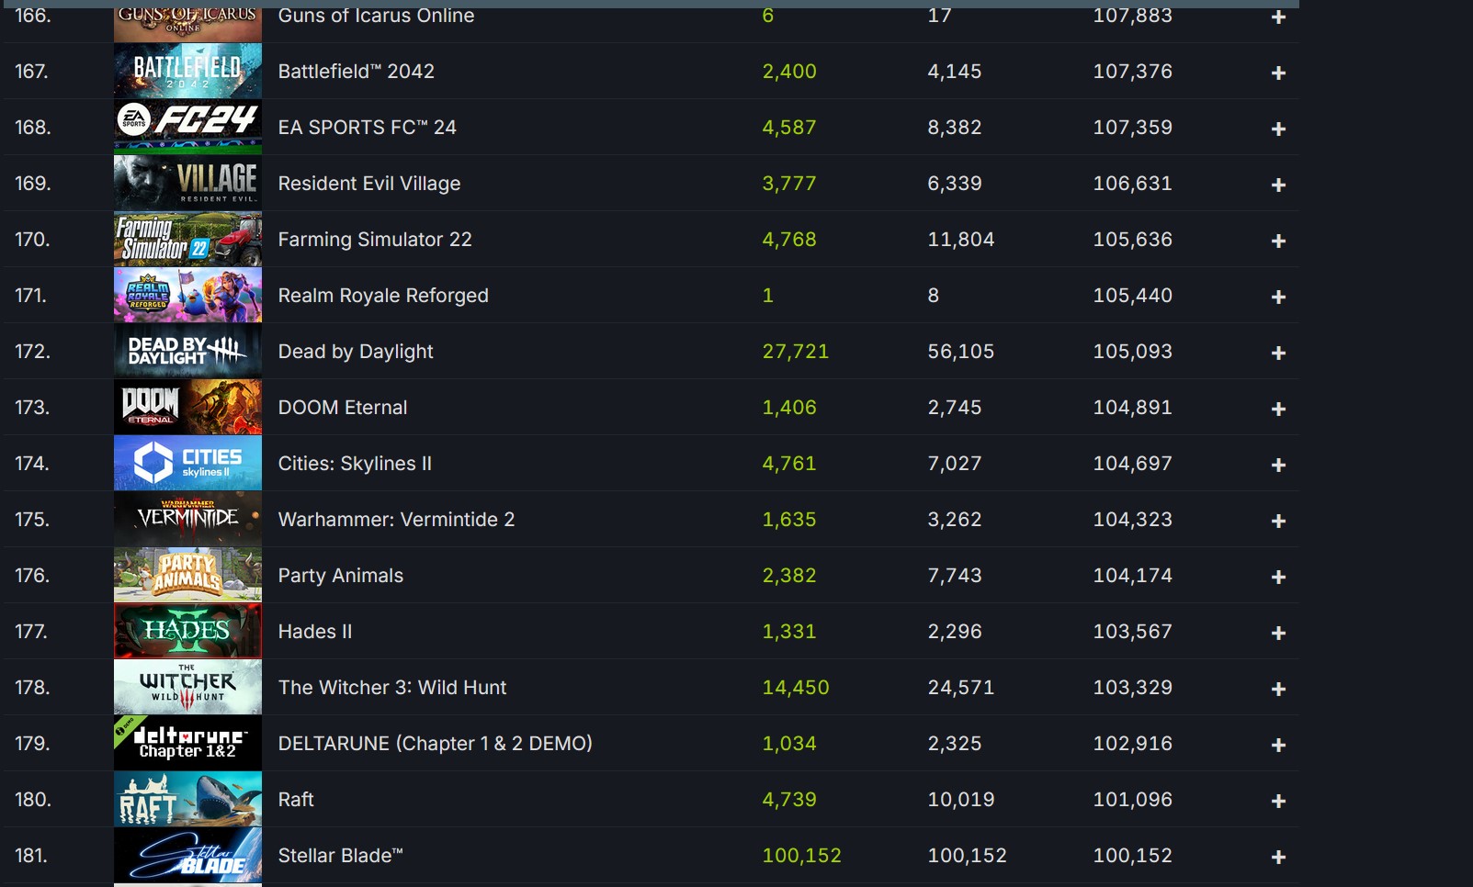The image size is (1473, 887).
Task: Open the Stellar Blade cover image
Action: (x=187, y=855)
